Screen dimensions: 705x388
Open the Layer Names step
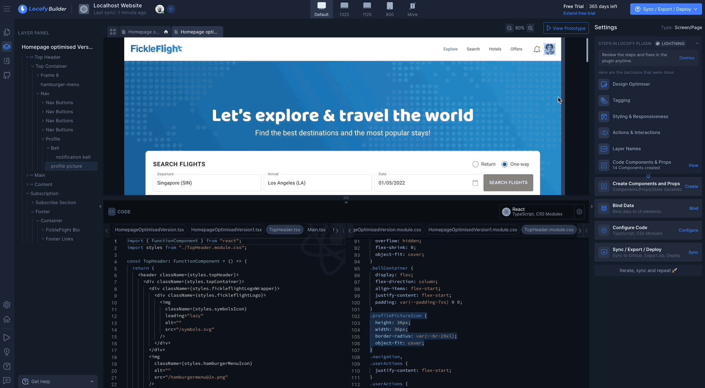[648, 149]
